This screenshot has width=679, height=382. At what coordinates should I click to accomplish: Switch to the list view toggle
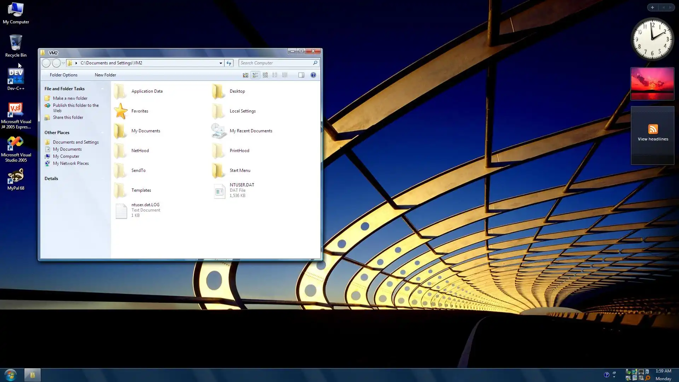tap(275, 75)
